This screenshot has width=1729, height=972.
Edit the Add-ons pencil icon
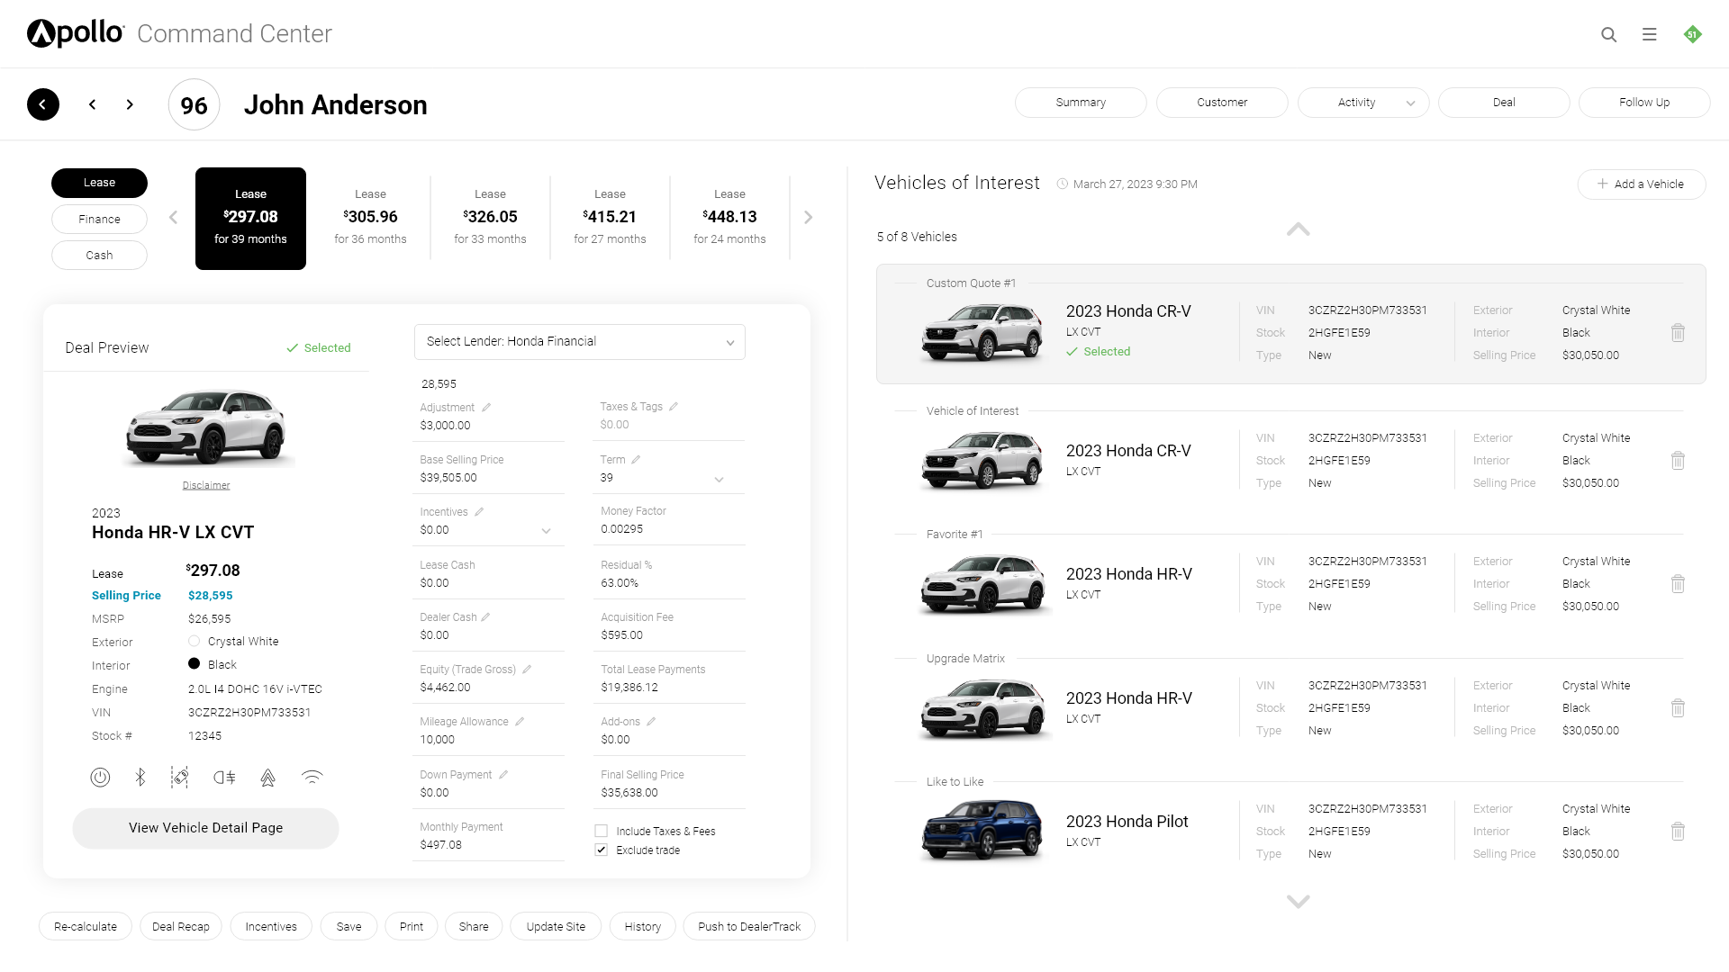point(651,721)
